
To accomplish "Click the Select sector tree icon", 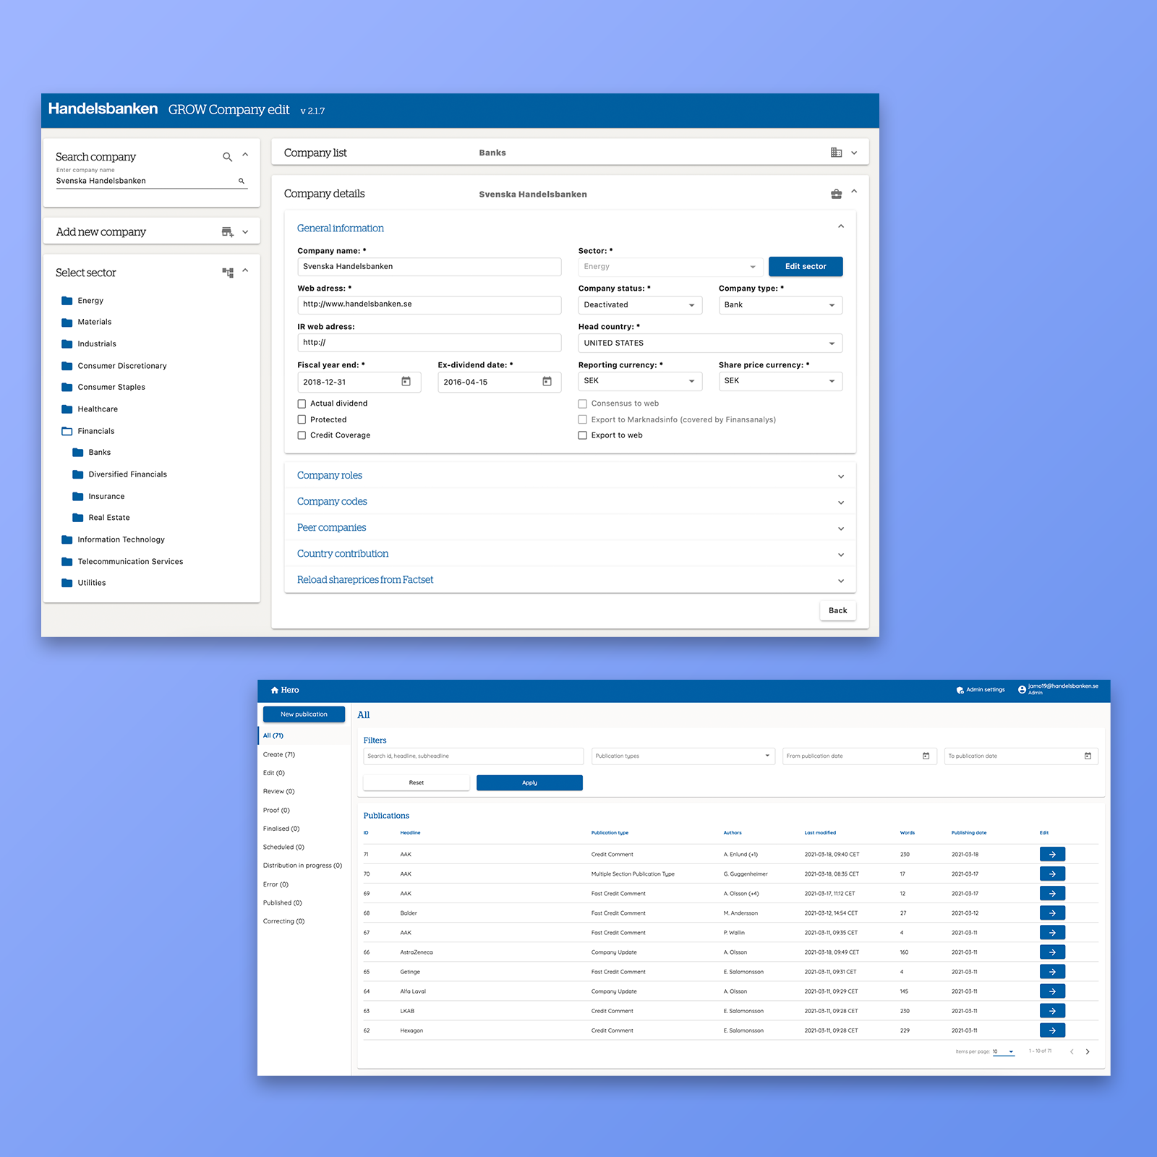I will coord(228,273).
